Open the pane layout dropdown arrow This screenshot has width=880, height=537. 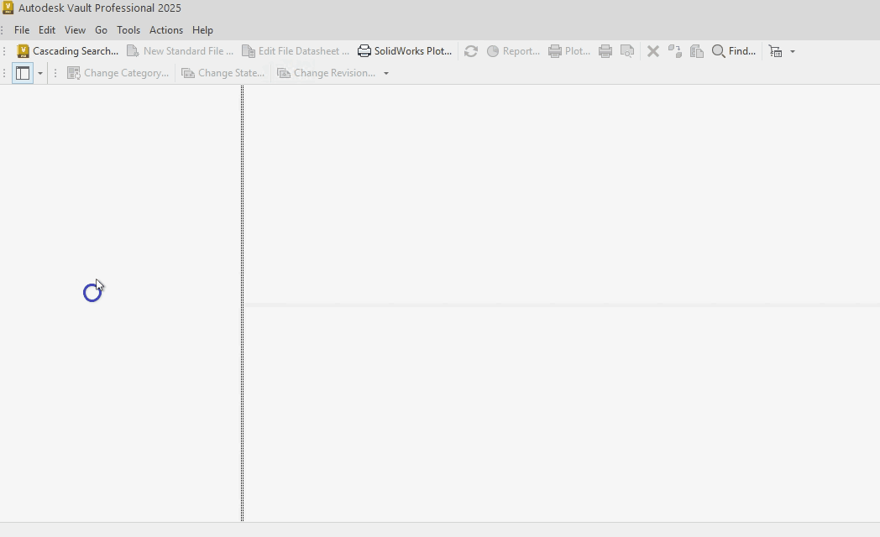tap(39, 73)
